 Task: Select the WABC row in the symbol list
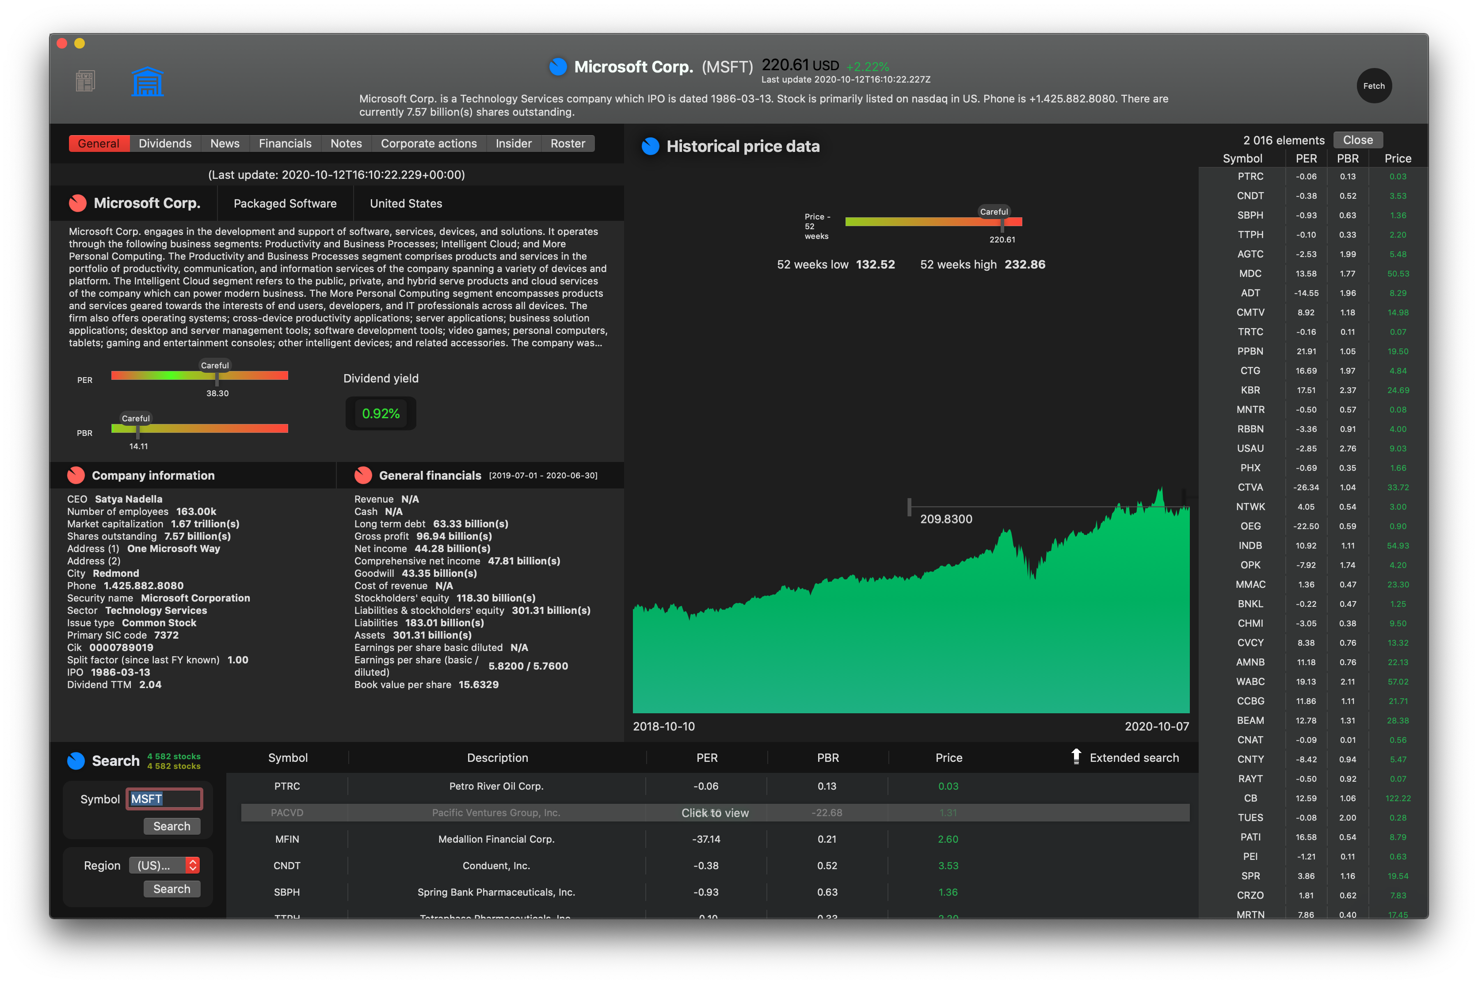(x=1250, y=681)
